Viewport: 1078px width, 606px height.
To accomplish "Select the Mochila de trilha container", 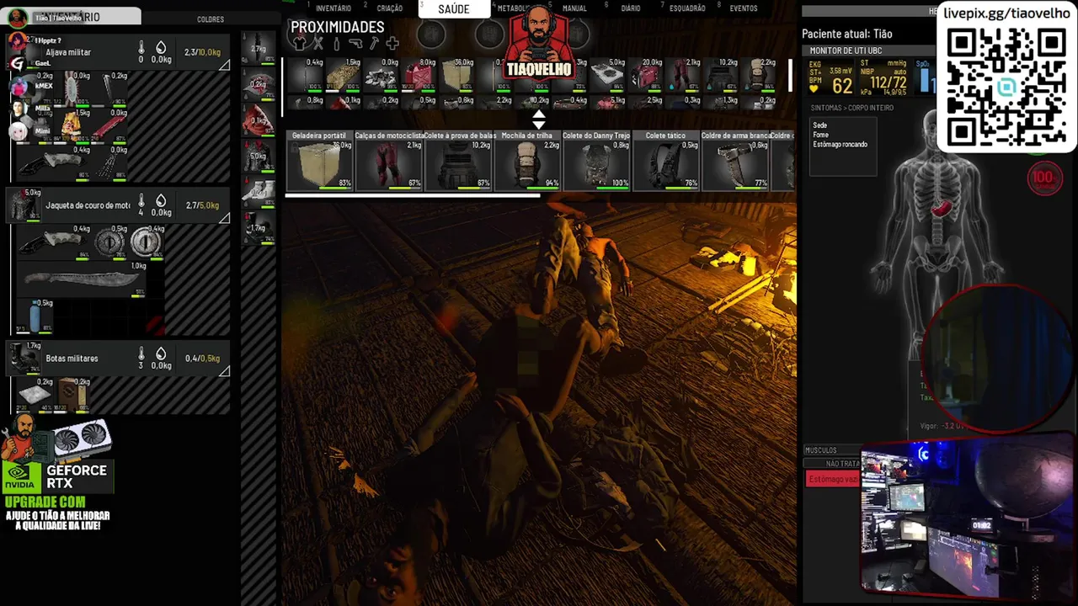I will 528,160.
